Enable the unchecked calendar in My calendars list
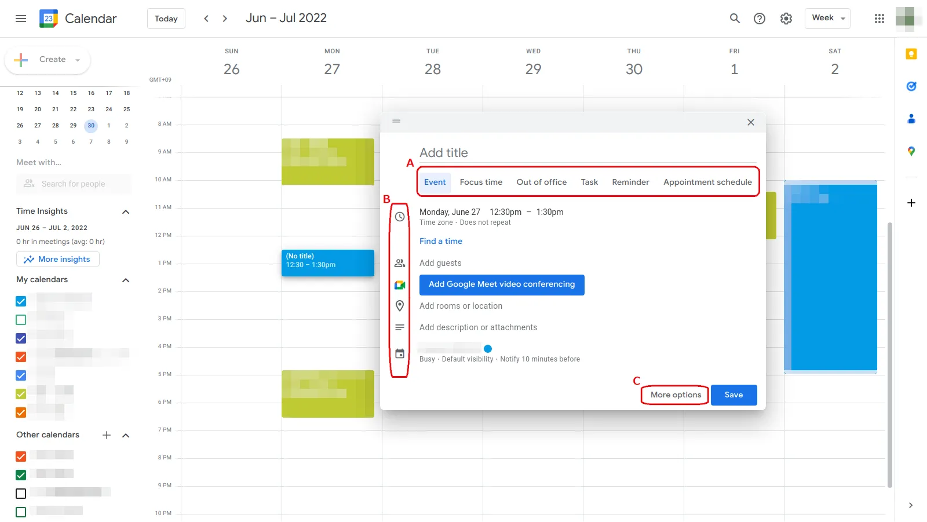 [20, 319]
